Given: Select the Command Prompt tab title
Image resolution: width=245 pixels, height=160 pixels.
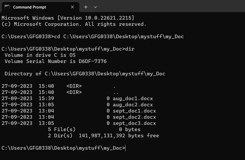Looking at the screenshot, I should [x=30, y=7].
